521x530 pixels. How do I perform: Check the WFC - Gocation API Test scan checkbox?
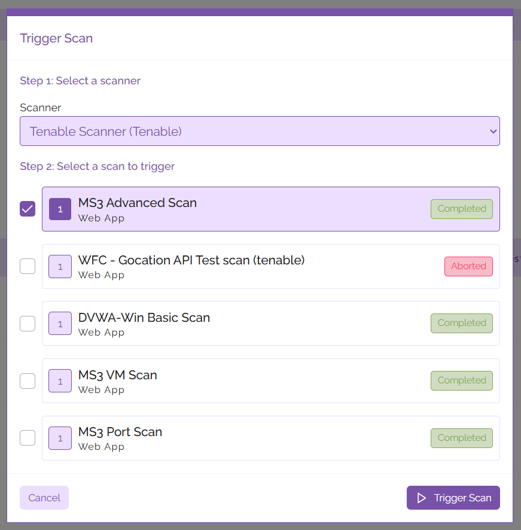(27, 266)
